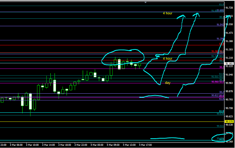This screenshot has height=148, width=235.
Task: Click the 3 Mar 06:00 time label
Action: (16, 145)
